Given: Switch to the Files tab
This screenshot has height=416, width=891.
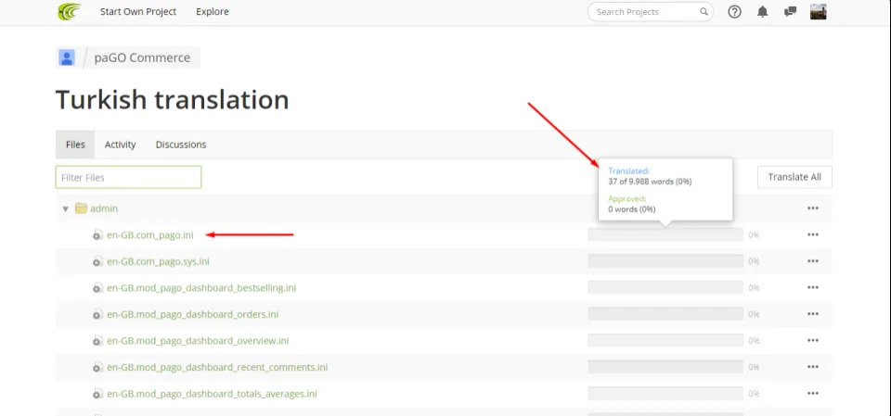Looking at the screenshot, I should coord(75,145).
